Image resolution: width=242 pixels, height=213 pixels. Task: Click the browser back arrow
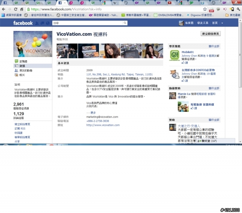[3, 9]
